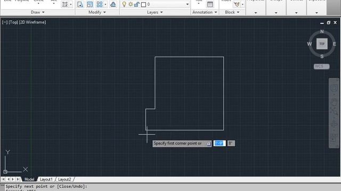Open the Array tool dropdown arrow
The image size is (341, 191).
[x=105, y=4]
